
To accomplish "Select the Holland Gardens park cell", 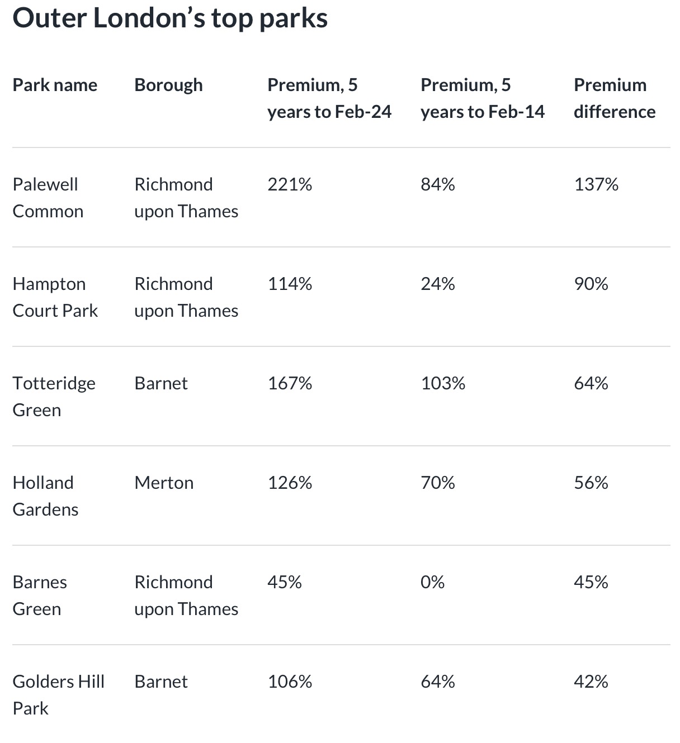I will 45,496.
